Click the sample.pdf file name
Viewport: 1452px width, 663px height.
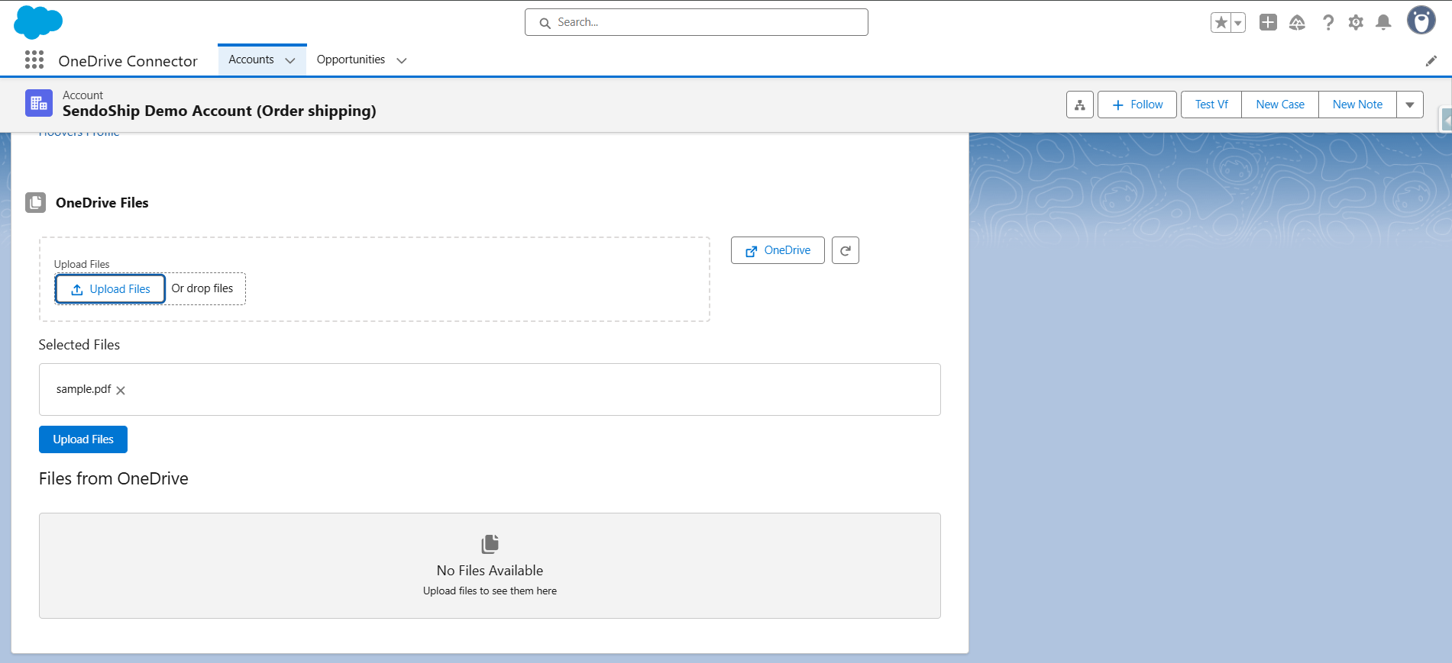(83, 389)
